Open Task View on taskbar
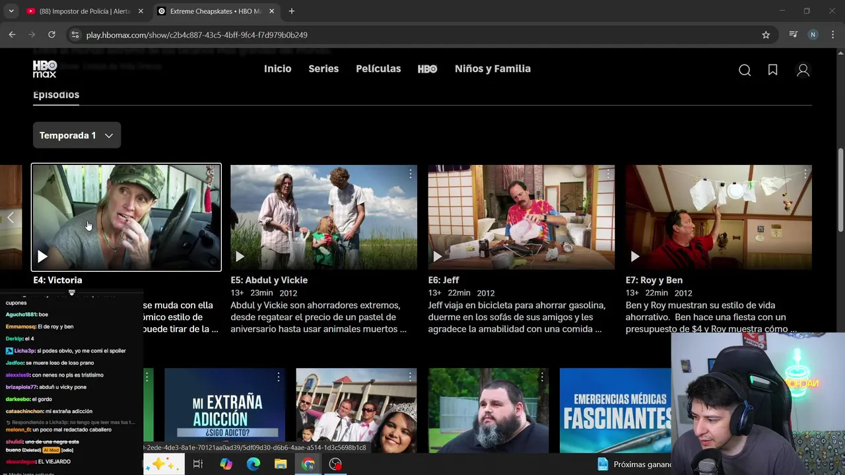845x475 pixels. tap(197, 464)
